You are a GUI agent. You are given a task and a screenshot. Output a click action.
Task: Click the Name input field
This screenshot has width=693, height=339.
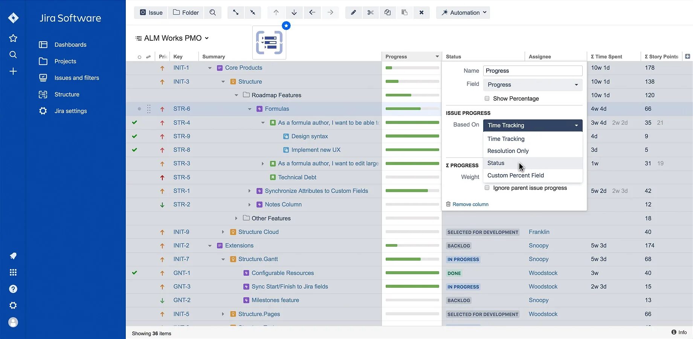(x=533, y=71)
